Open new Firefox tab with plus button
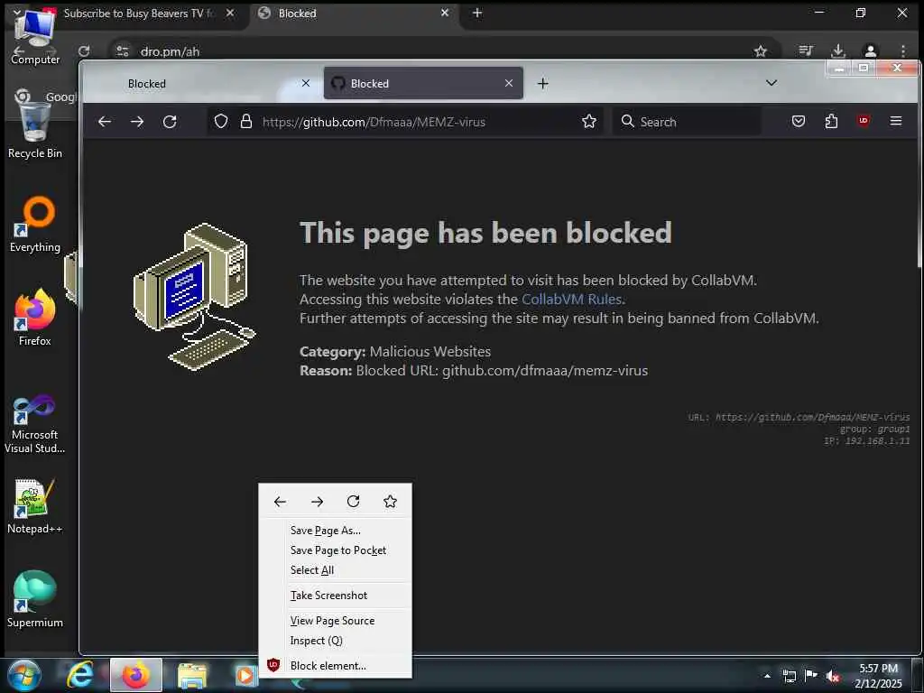 coord(542,84)
